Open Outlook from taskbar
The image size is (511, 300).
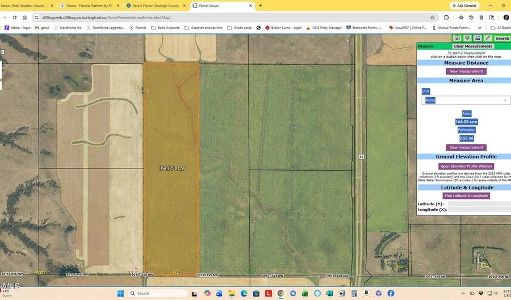(x=219, y=293)
